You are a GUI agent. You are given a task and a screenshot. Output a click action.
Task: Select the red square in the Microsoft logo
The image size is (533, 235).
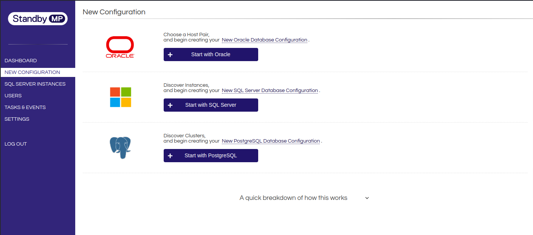(x=115, y=92)
